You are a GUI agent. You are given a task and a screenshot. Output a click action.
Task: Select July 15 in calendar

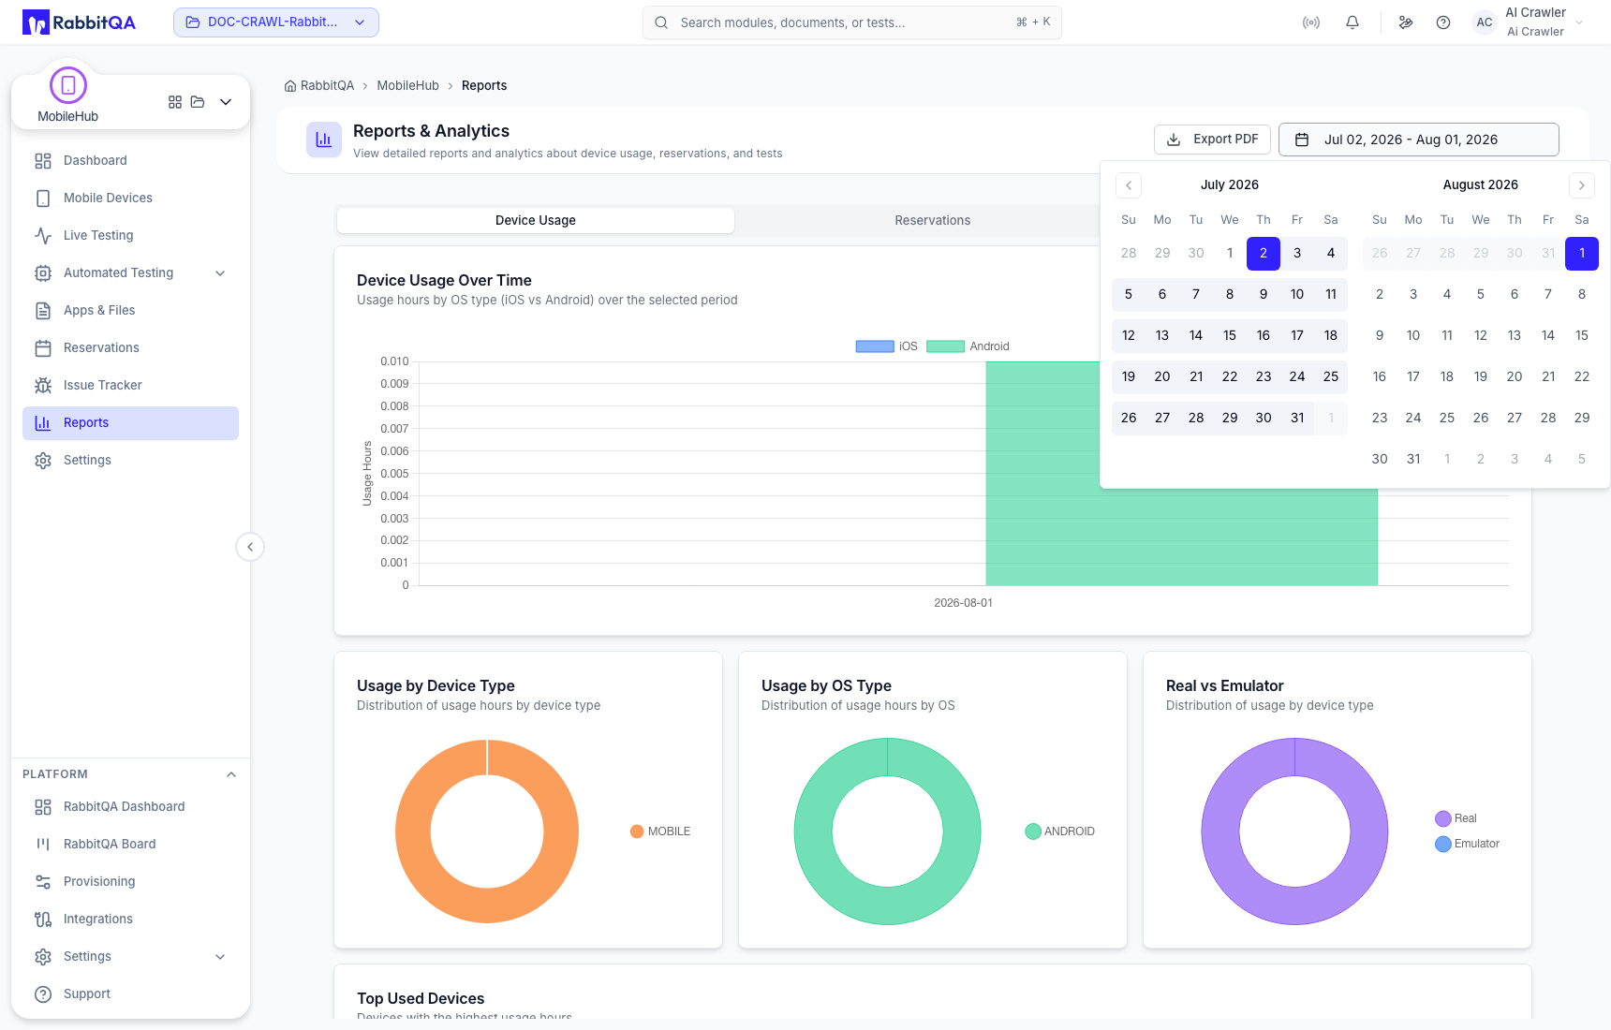(1230, 336)
